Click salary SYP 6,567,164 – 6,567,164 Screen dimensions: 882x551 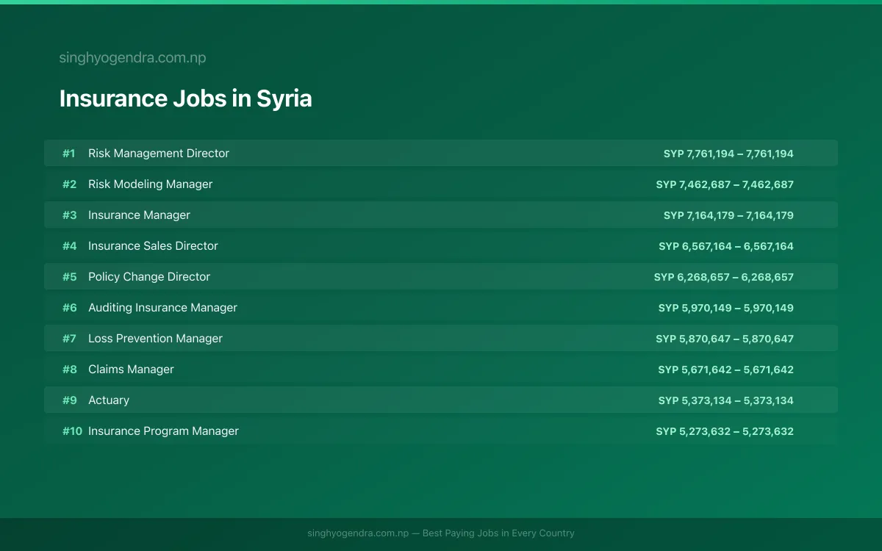tap(726, 246)
